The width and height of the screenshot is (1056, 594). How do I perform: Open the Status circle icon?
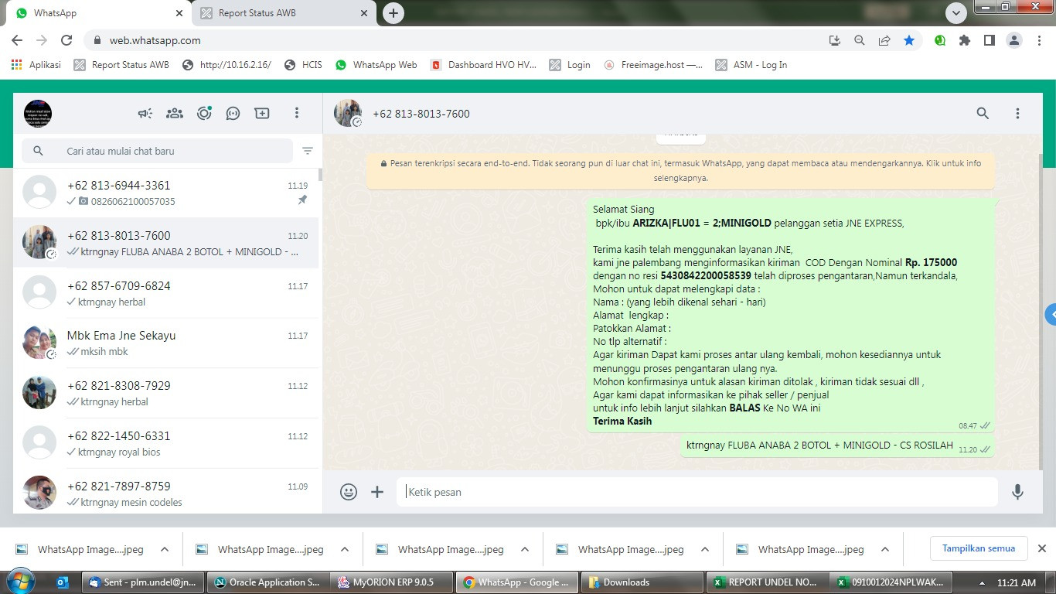pyautogui.click(x=204, y=113)
